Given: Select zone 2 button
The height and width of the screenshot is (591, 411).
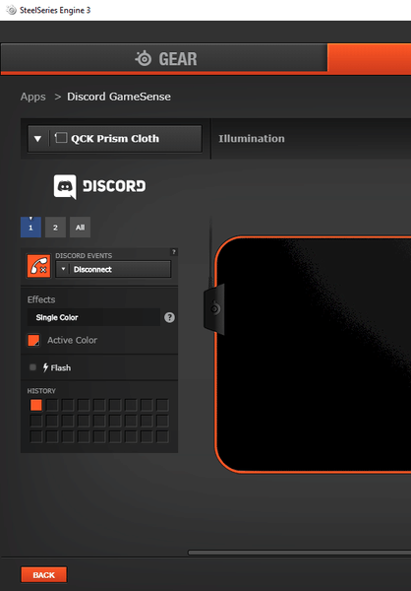Looking at the screenshot, I should pos(55,228).
